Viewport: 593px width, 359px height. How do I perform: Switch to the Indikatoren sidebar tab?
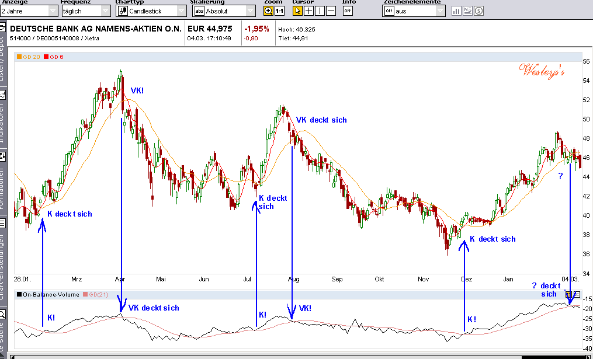[x=3, y=120]
